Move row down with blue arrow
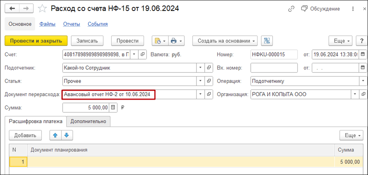Viewport: 368px width, 175px height. coord(67,135)
